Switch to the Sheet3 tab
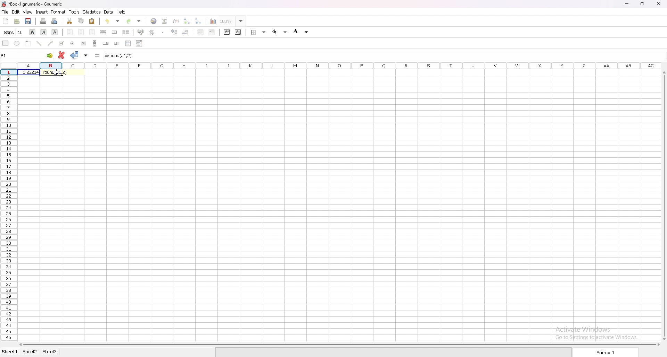The image size is (667, 357). (x=50, y=352)
